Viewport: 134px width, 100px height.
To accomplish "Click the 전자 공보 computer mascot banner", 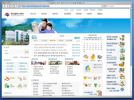I will pyautogui.click(x=115, y=70).
